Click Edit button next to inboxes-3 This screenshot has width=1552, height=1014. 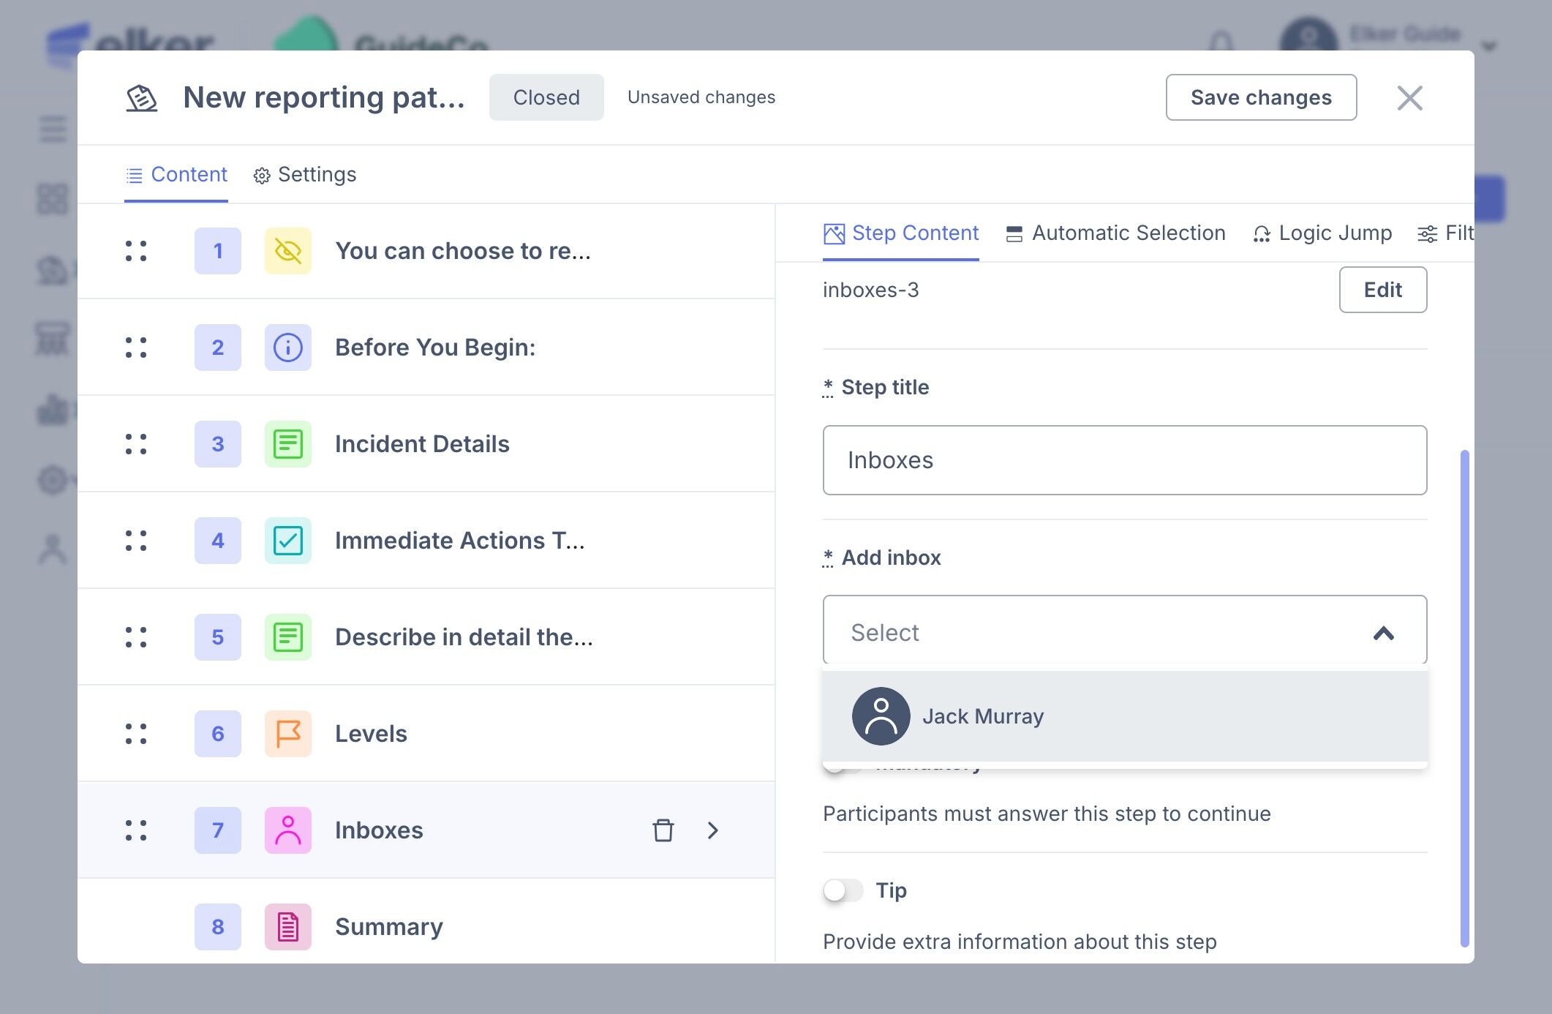coord(1382,290)
